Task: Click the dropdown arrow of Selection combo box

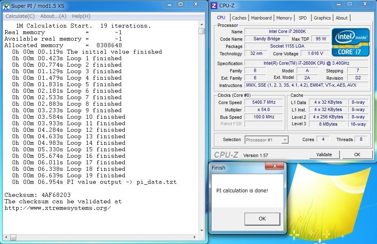Action: point(284,139)
